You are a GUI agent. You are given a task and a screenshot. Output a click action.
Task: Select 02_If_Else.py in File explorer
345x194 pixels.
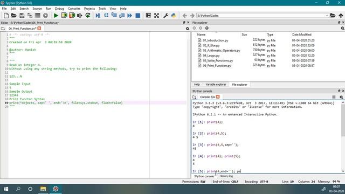tap(211, 45)
